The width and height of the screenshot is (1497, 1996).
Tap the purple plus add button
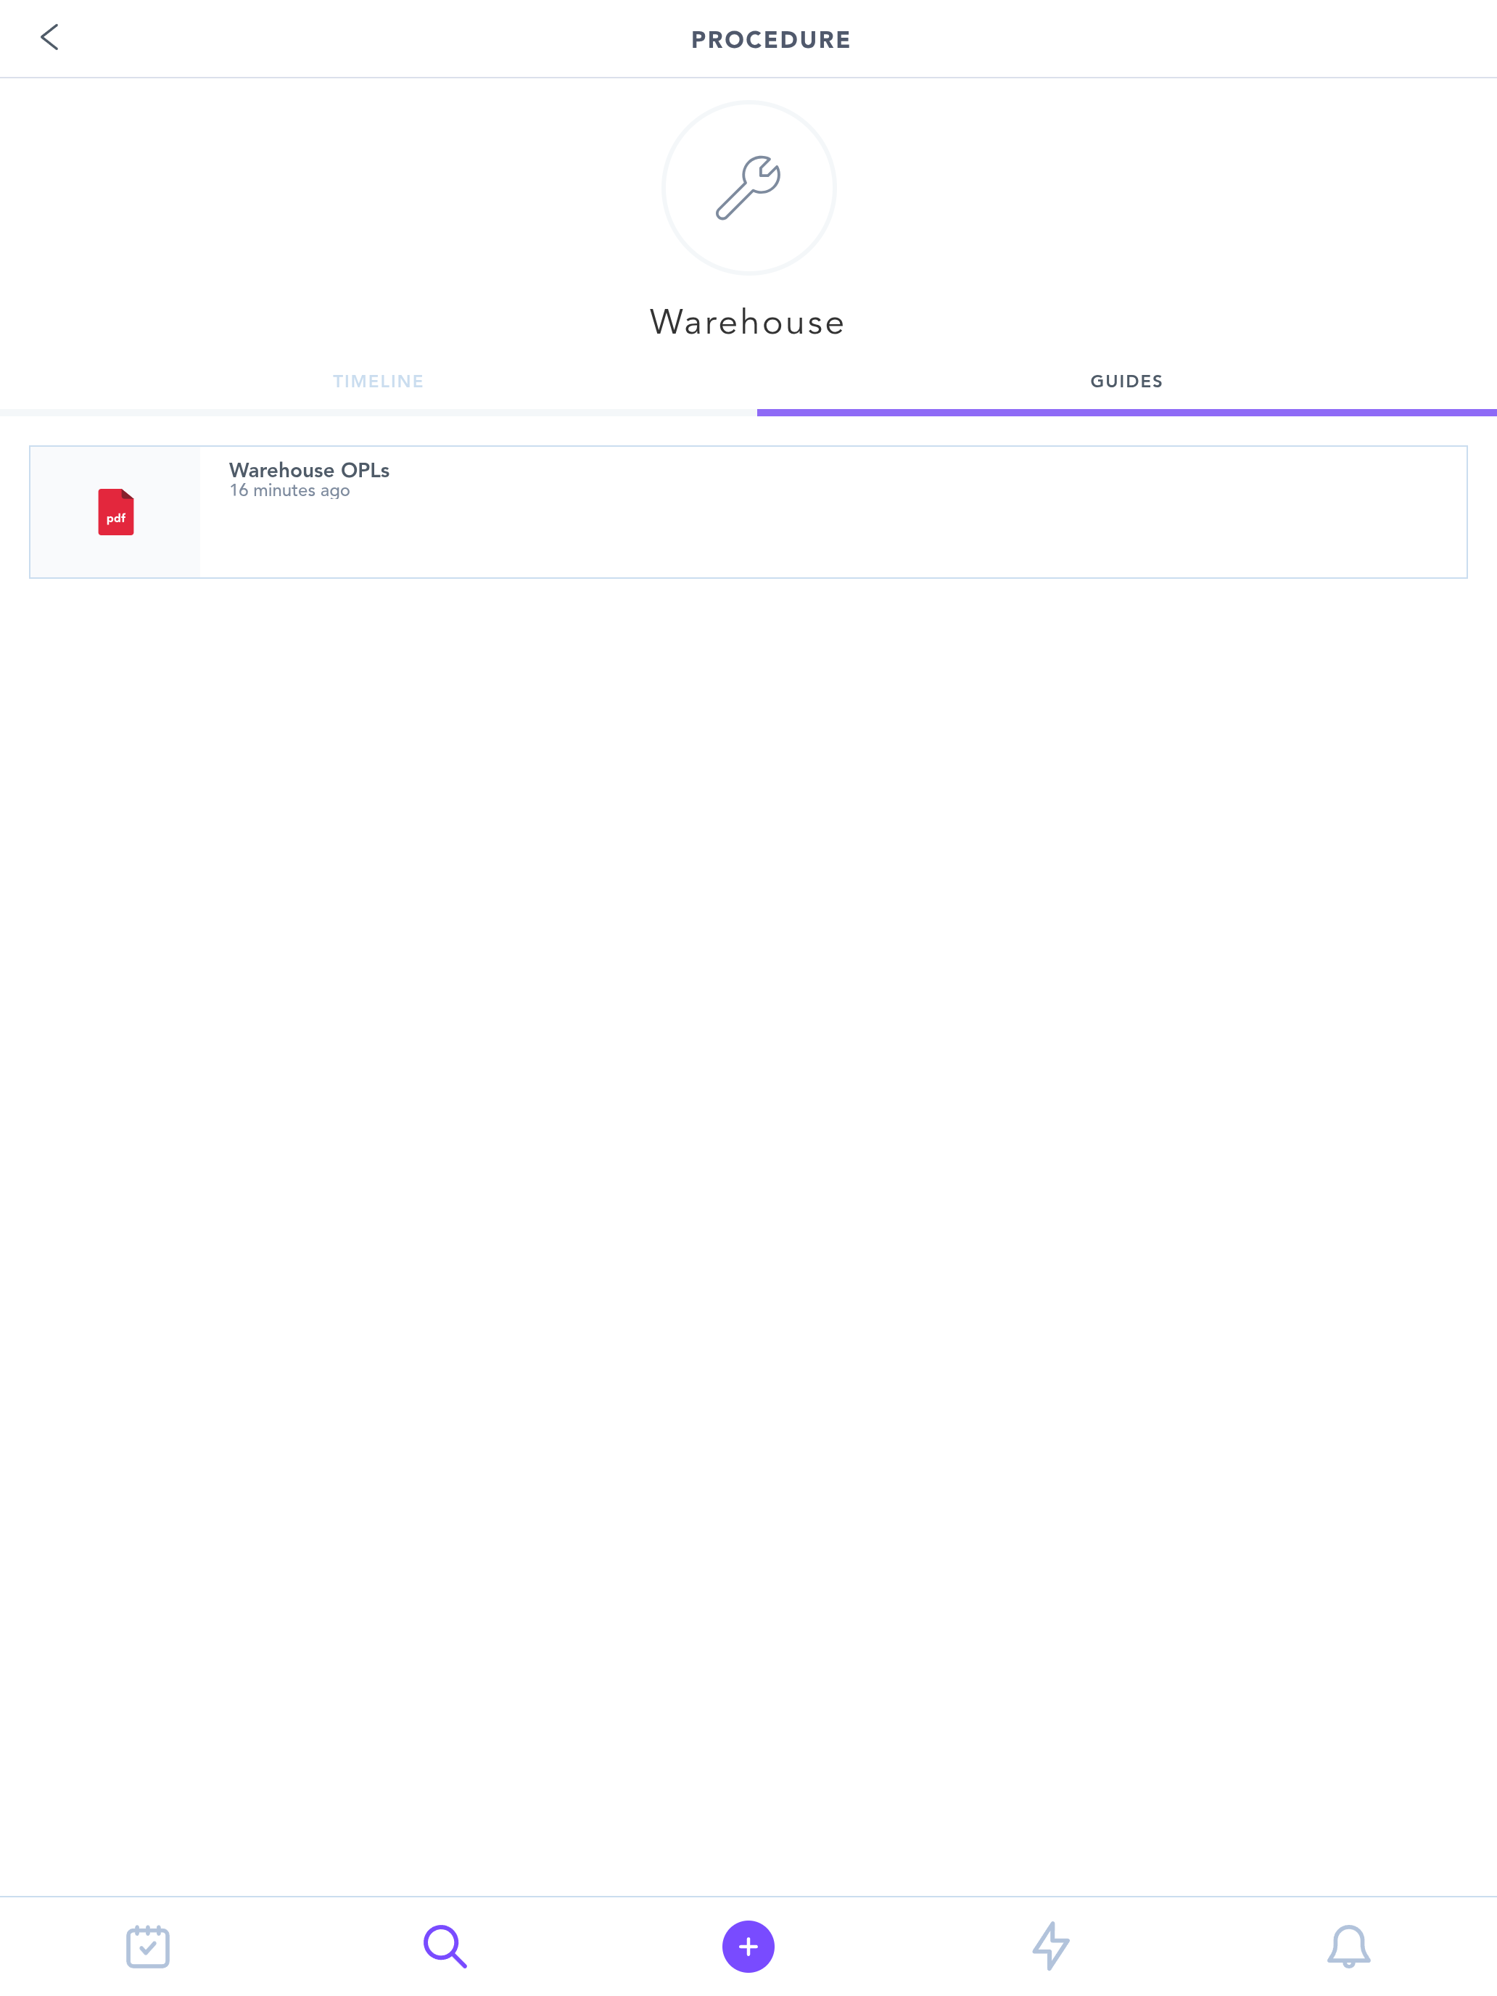pos(748,1947)
